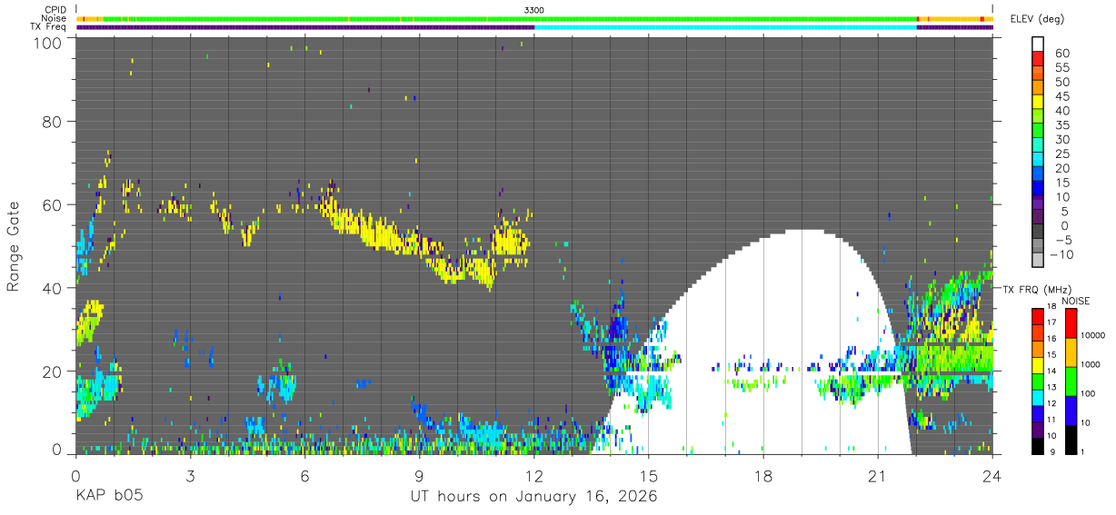Click the Range Gate axis label
Screen dimensions: 1116x515
15,246
